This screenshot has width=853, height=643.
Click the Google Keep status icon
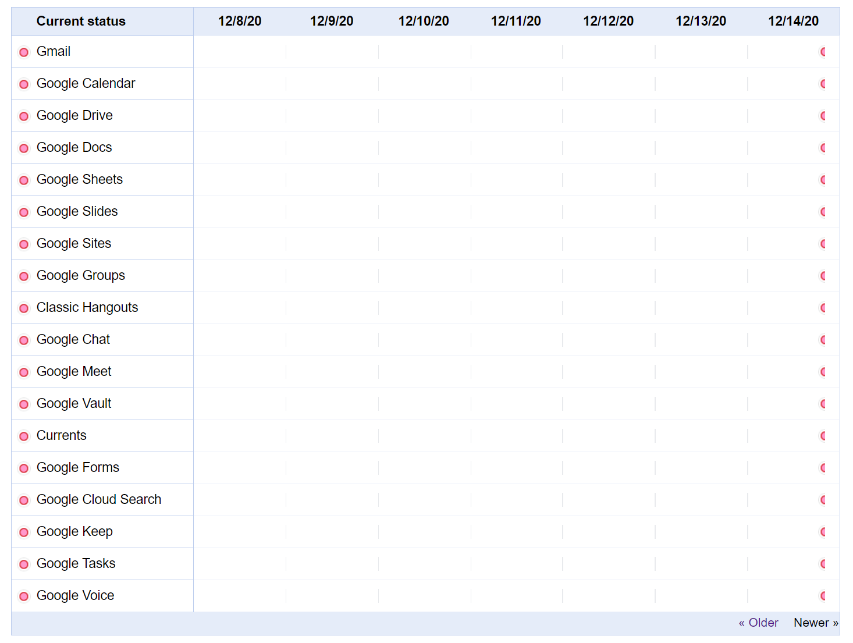click(24, 532)
